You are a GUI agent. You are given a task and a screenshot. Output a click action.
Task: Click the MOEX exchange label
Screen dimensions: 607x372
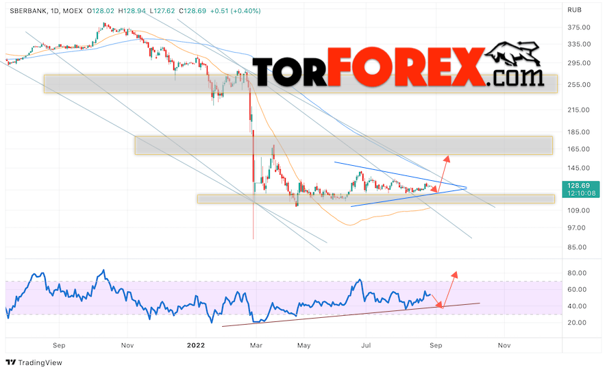coord(73,11)
